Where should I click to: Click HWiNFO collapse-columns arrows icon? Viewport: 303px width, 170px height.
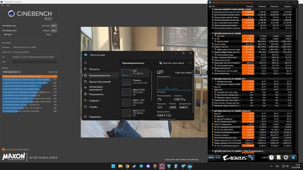[218, 158]
